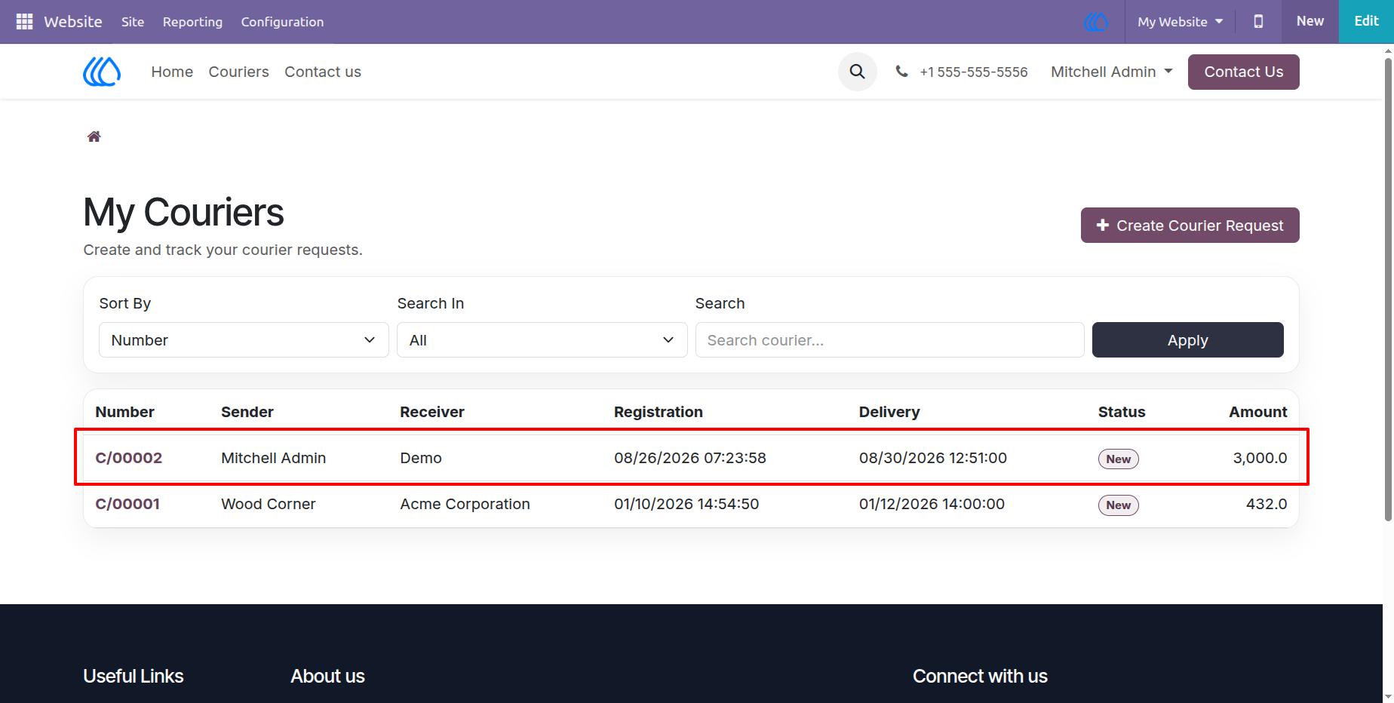Open courier C/00002
The image size is (1394, 703).
coord(129,458)
